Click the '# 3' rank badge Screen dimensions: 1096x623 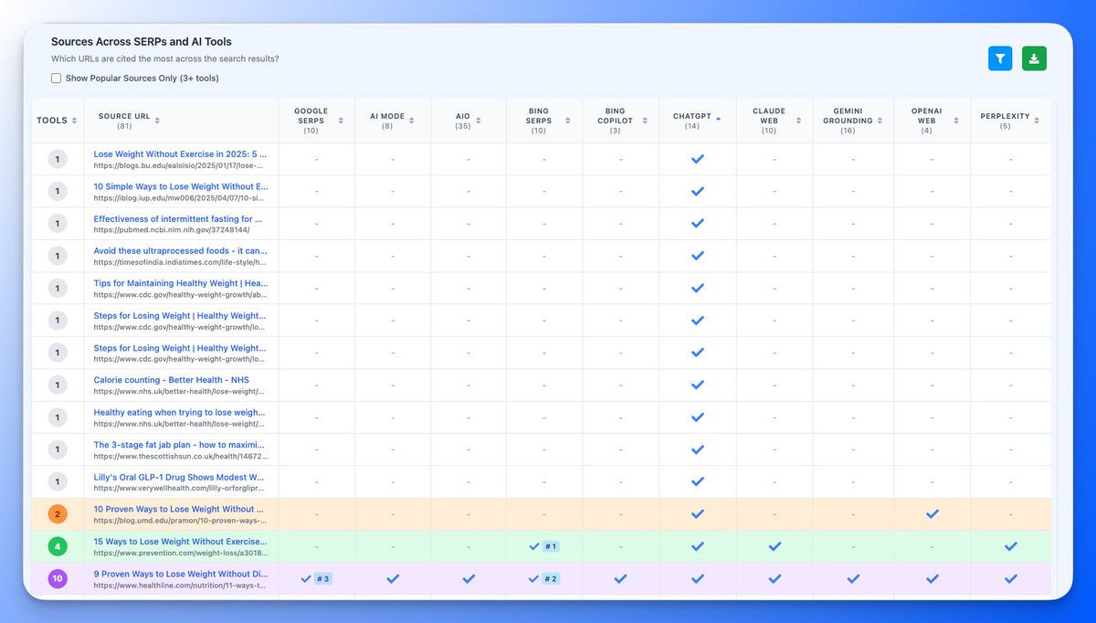(x=323, y=578)
